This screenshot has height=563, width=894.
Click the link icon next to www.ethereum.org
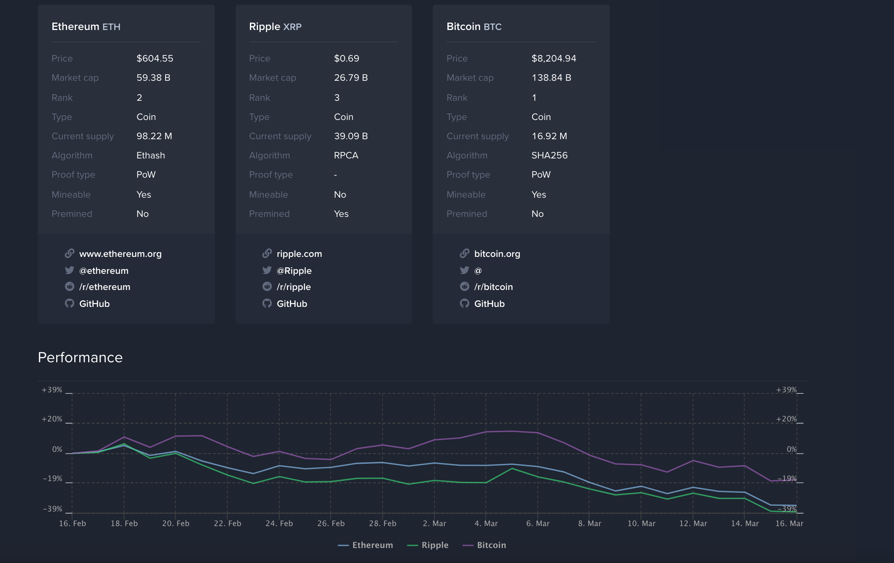pos(70,253)
